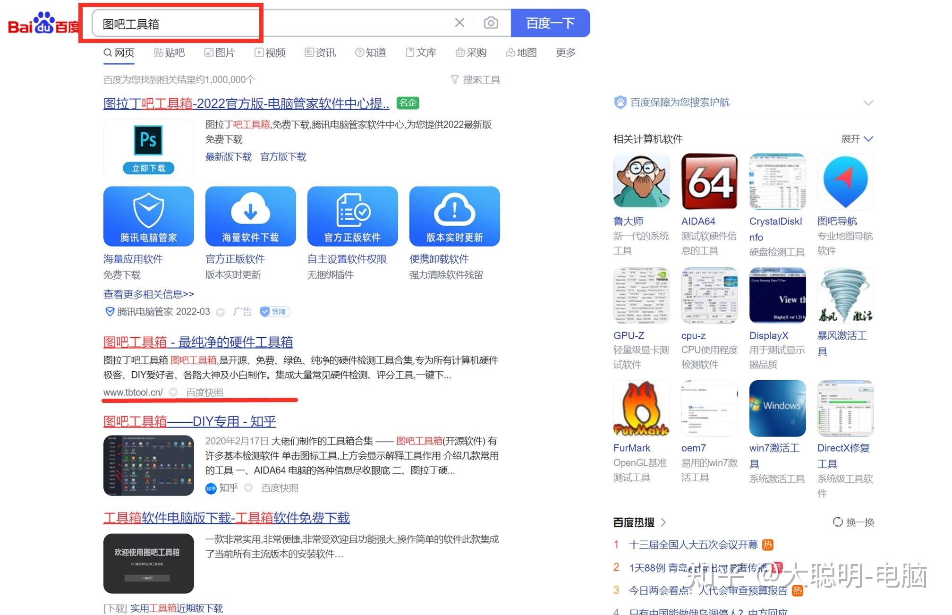Open 工具箱软件电脑版下载 result title
Viewport: 952px width, 615px height.
pos(227,518)
